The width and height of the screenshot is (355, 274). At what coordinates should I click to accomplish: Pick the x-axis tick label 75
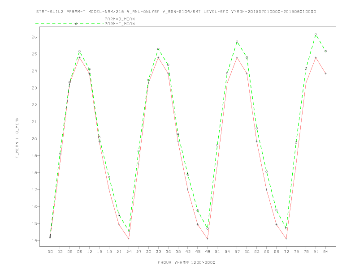tap(296, 252)
